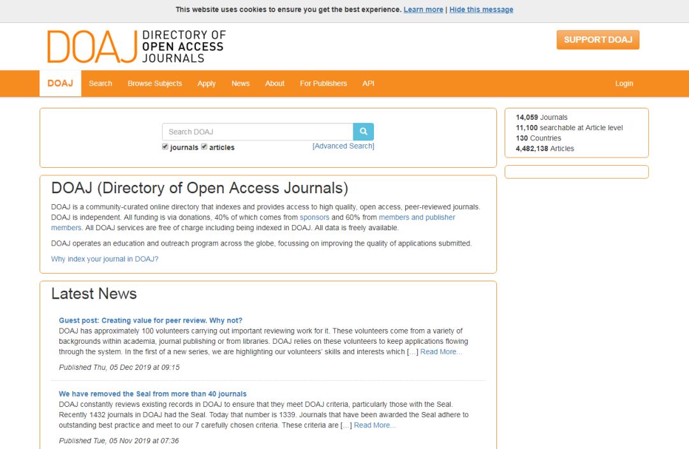This screenshot has height=449, width=689.
Task: Hide this message cookie banner link
Action: [481, 10]
